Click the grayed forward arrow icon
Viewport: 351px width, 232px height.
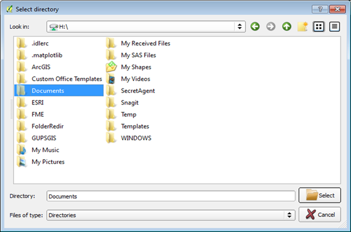pyautogui.click(x=271, y=26)
